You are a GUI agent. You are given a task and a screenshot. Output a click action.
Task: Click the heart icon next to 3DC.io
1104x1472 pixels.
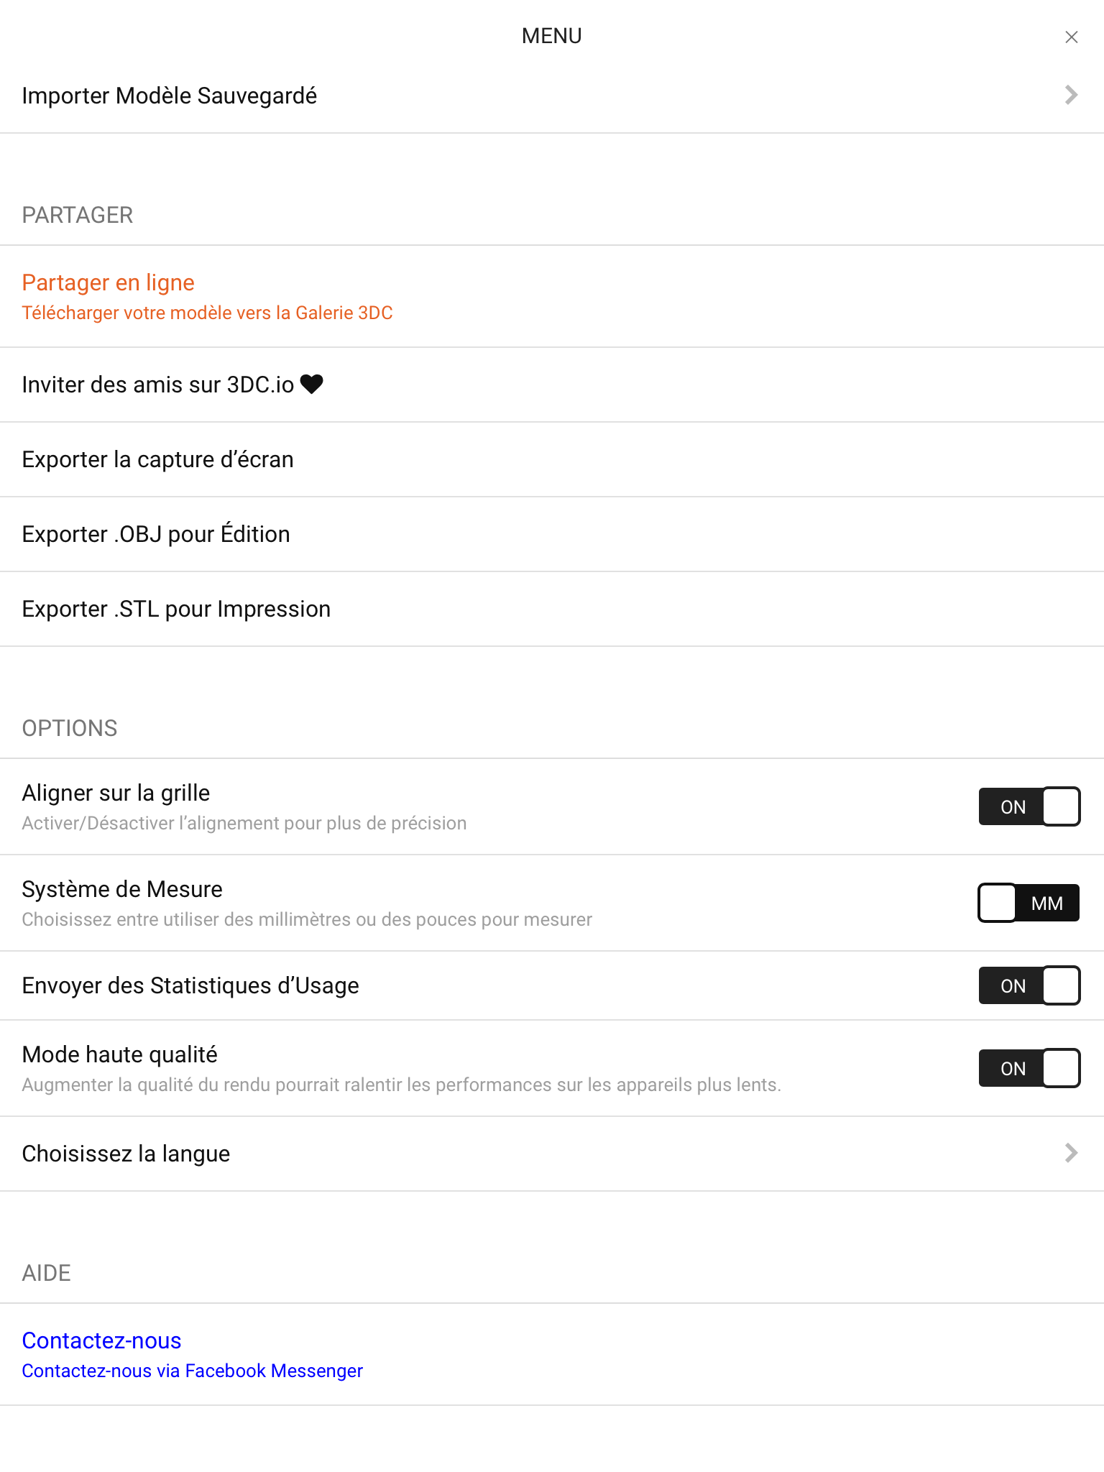(311, 385)
